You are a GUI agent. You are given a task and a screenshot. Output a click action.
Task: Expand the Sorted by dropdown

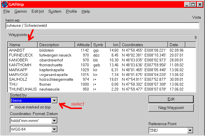click(54, 100)
